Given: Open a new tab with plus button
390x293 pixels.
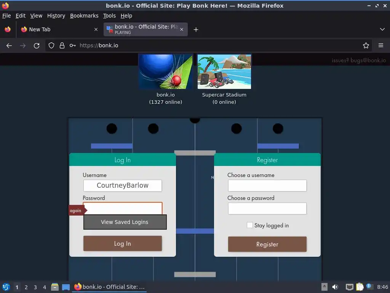Looking at the screenshot, I should pos(196,30).
